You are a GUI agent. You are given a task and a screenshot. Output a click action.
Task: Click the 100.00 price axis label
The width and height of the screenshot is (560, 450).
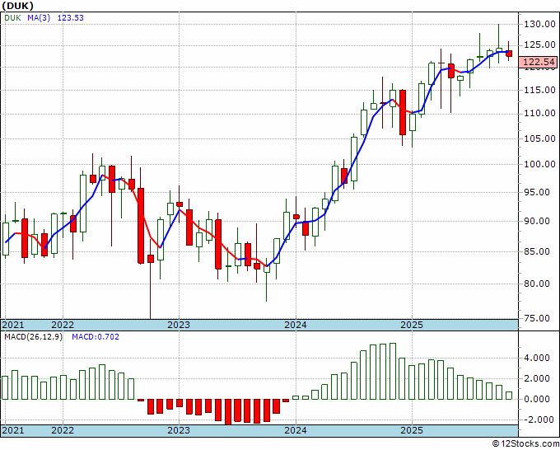pos(539,164)
